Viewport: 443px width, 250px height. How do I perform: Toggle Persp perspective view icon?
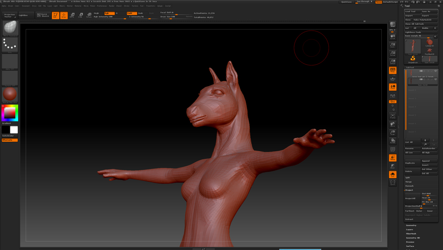[392, 70]
